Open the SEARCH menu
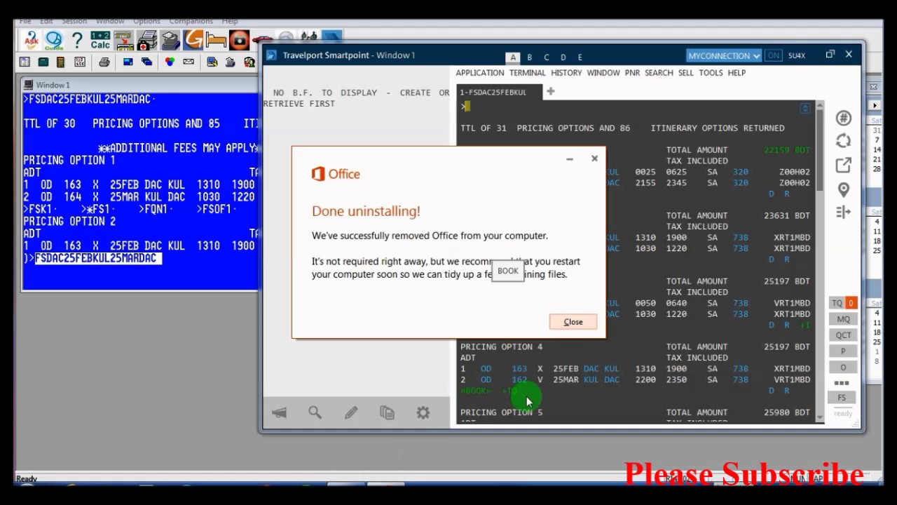 point(659,73)
